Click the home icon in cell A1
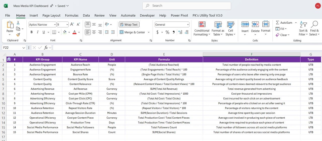322x141 pixels. 9,59
